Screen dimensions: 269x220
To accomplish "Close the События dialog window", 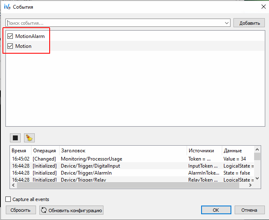I will click(263, 7).
